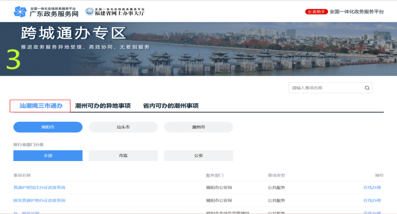Select the 潮州市 city filter

point(198,127)
